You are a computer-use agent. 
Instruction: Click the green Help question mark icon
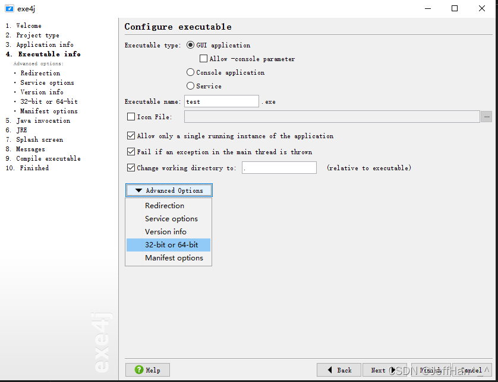coord(139,370)
